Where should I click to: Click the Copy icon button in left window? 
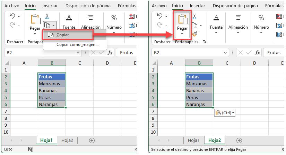47,26
